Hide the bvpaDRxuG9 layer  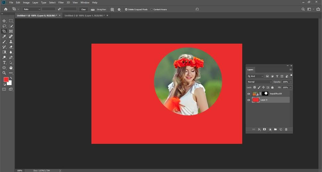(x=249, y=94)
